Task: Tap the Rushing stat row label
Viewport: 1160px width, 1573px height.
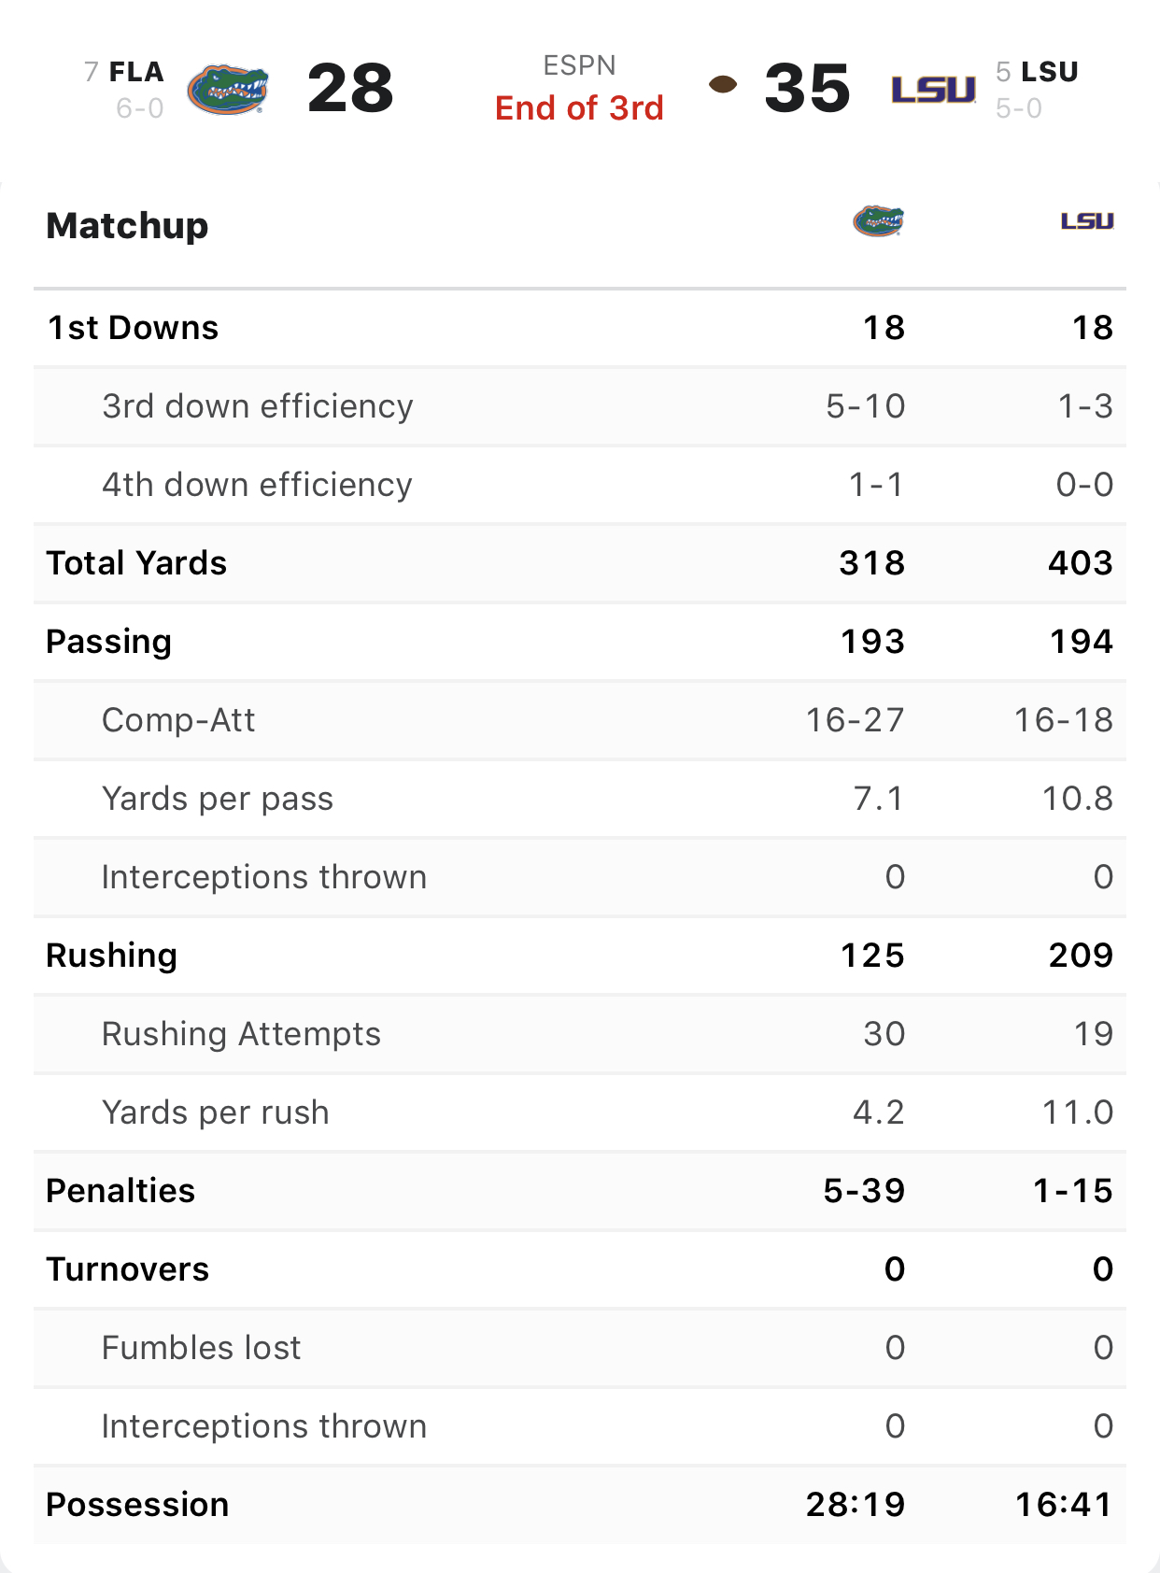Action: [x=111, y=956]
